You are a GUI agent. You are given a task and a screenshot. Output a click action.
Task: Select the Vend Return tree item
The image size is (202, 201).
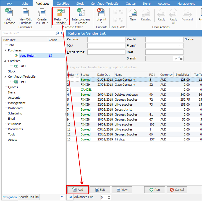pyautogui.click(x=28, y=56)
